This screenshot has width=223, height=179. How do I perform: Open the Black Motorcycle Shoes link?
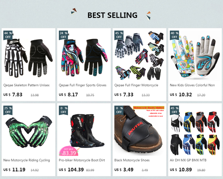(x=132, y=160)
